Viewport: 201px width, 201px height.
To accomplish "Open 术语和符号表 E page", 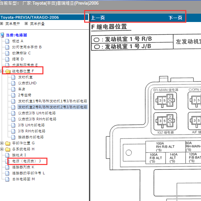I will [25, 65].
